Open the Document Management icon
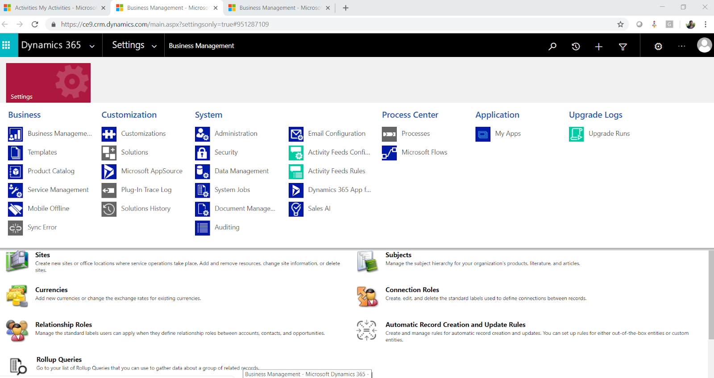The height and width of the screenshot is (378, 714). click(202, 209)
